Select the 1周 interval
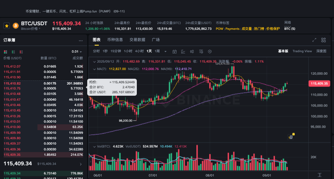This screenshot has height=179, width=334. [157, 51]
